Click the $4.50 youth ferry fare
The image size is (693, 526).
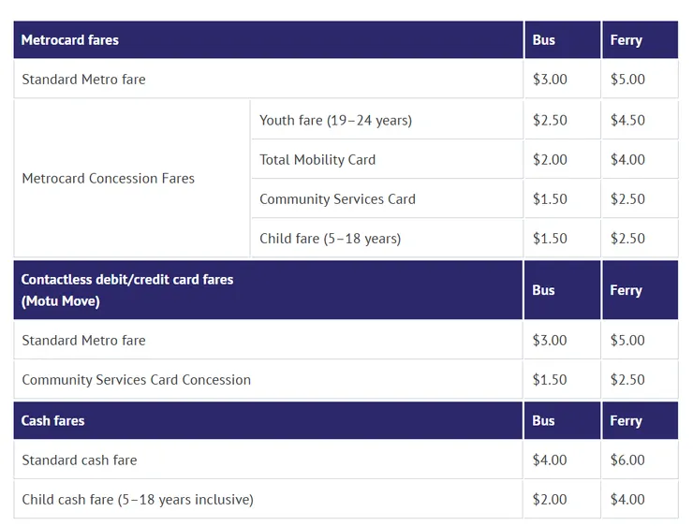(627, 120)
